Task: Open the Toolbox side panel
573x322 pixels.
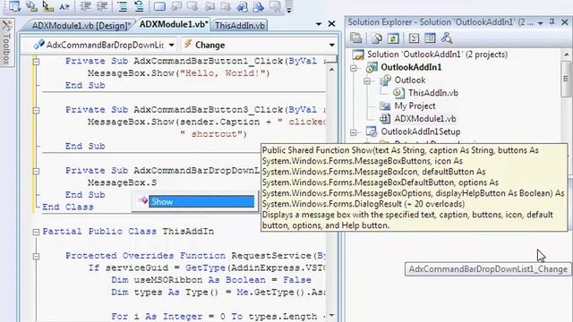Action: tap(6, 42)
